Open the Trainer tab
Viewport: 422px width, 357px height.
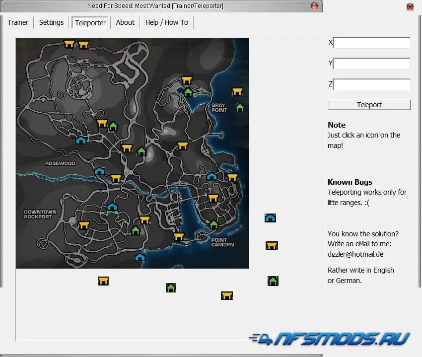coord(18,22)
